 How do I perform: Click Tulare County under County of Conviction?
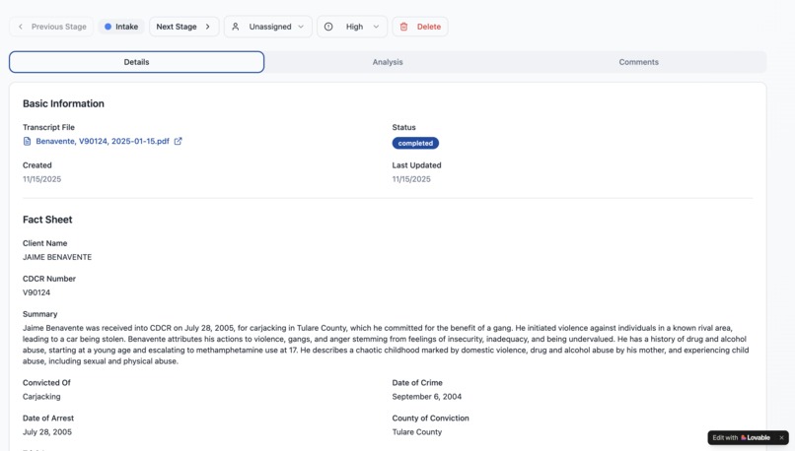click(417, 432)
